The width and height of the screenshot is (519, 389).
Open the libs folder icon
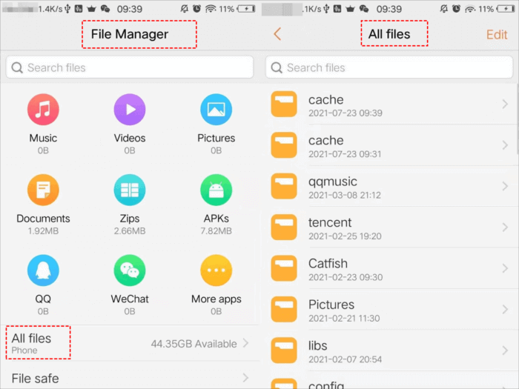point(284,350)
